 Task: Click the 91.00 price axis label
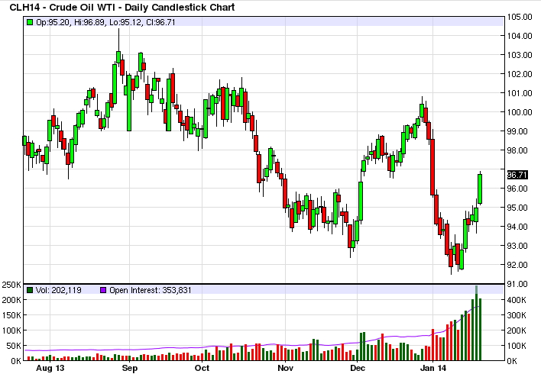[x=517, y=284]
